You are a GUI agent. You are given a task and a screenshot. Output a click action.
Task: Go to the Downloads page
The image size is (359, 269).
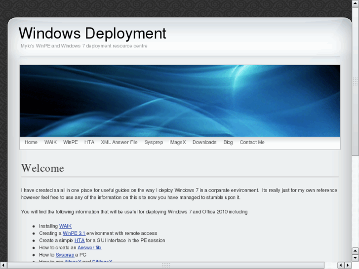204,142
